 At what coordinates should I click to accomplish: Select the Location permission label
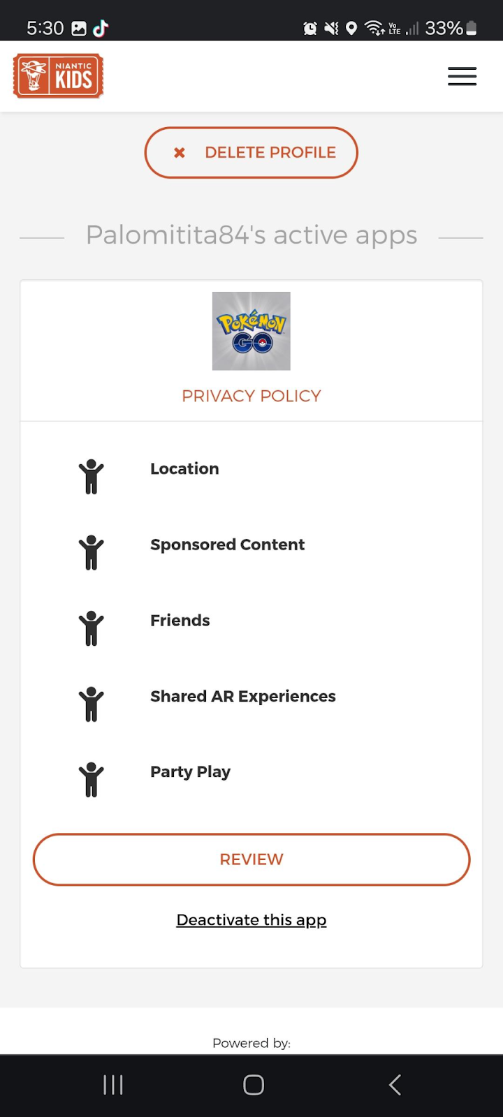point(184,468)
